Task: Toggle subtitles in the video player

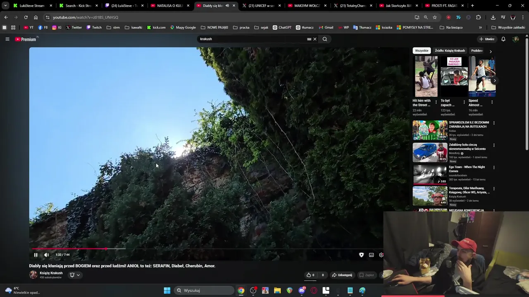Action: pos(371,255)
